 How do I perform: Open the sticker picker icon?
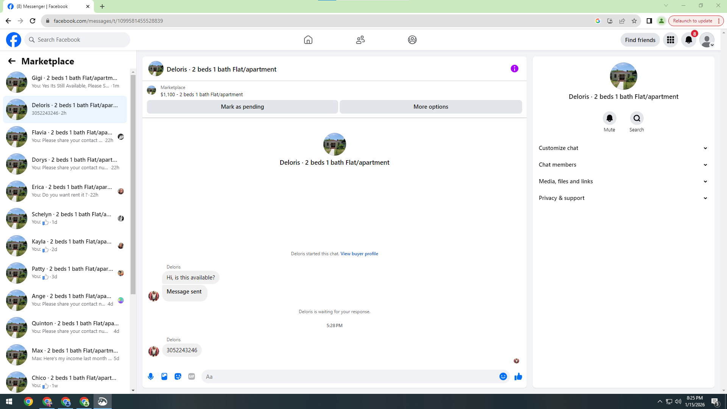click(178, 376)
